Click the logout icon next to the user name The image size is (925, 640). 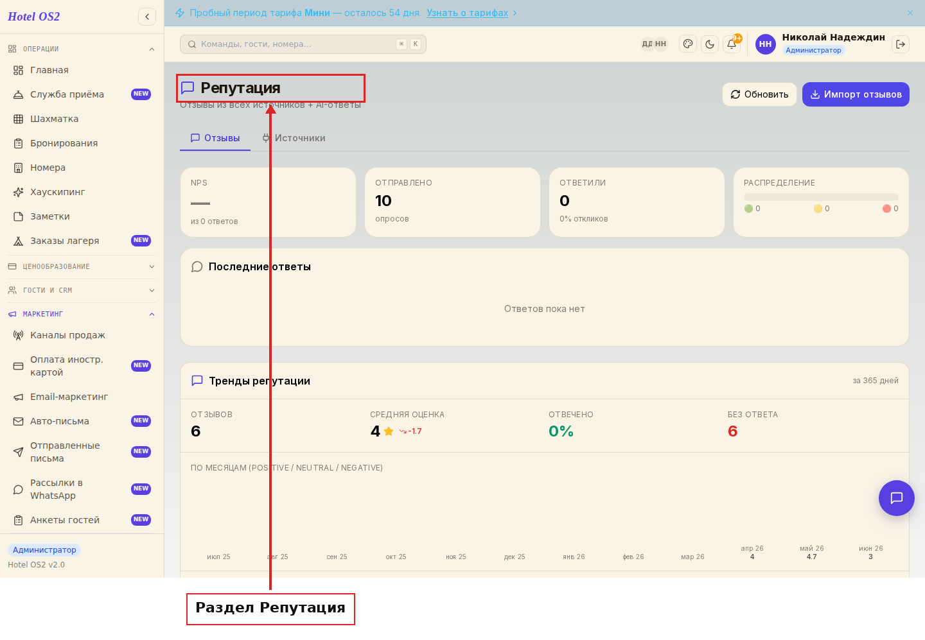click(x=901, y=44)
